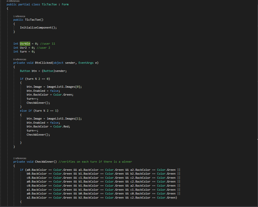Image resolution: width=258 pixels, height=207 pixels.
Task: Place cursor on "int turn = 0;" line
Action: 24,51
